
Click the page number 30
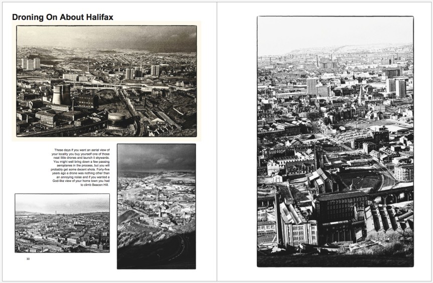[x=28, y=259]
